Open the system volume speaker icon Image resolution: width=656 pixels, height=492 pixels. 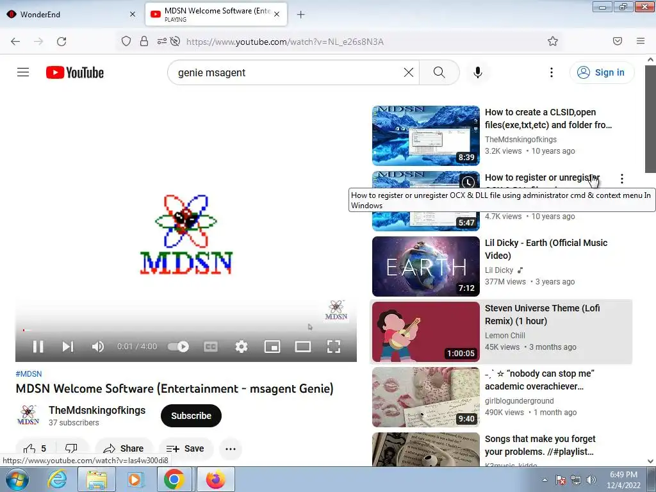pos(591,480)
